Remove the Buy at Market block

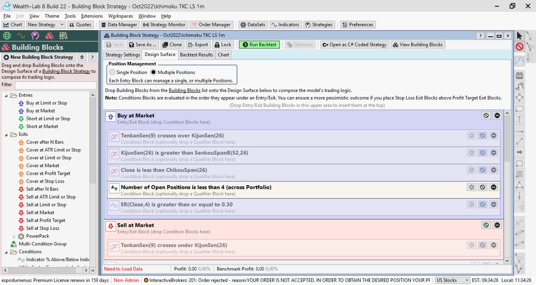(497, 116)
